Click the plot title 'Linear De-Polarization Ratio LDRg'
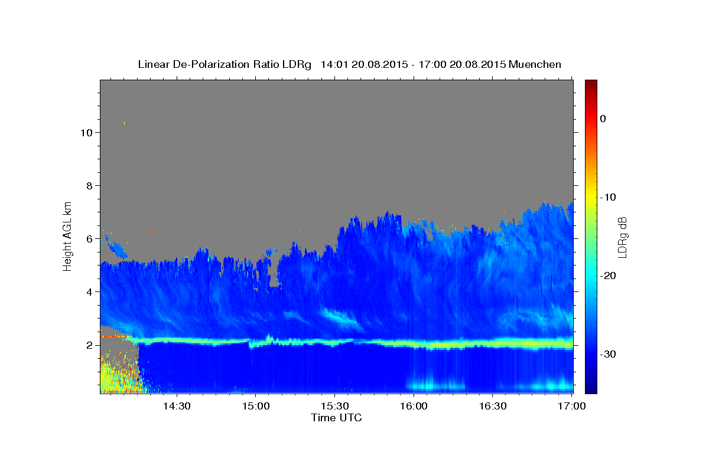Viewport: 709px width, 472px height. tap(224, 64)
